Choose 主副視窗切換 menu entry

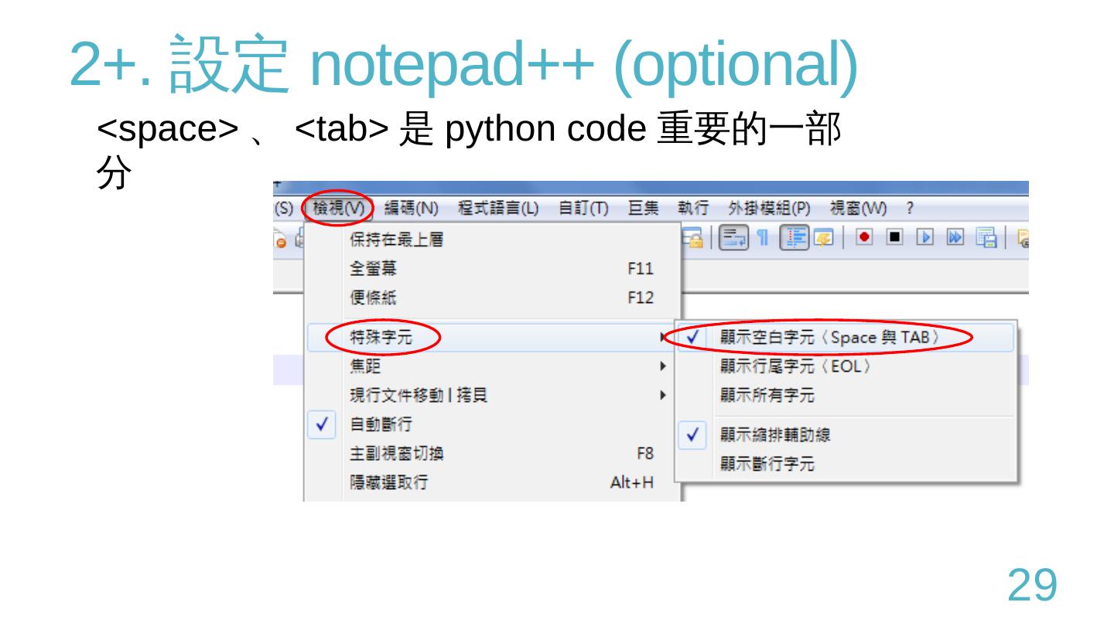tap(491, 454)
